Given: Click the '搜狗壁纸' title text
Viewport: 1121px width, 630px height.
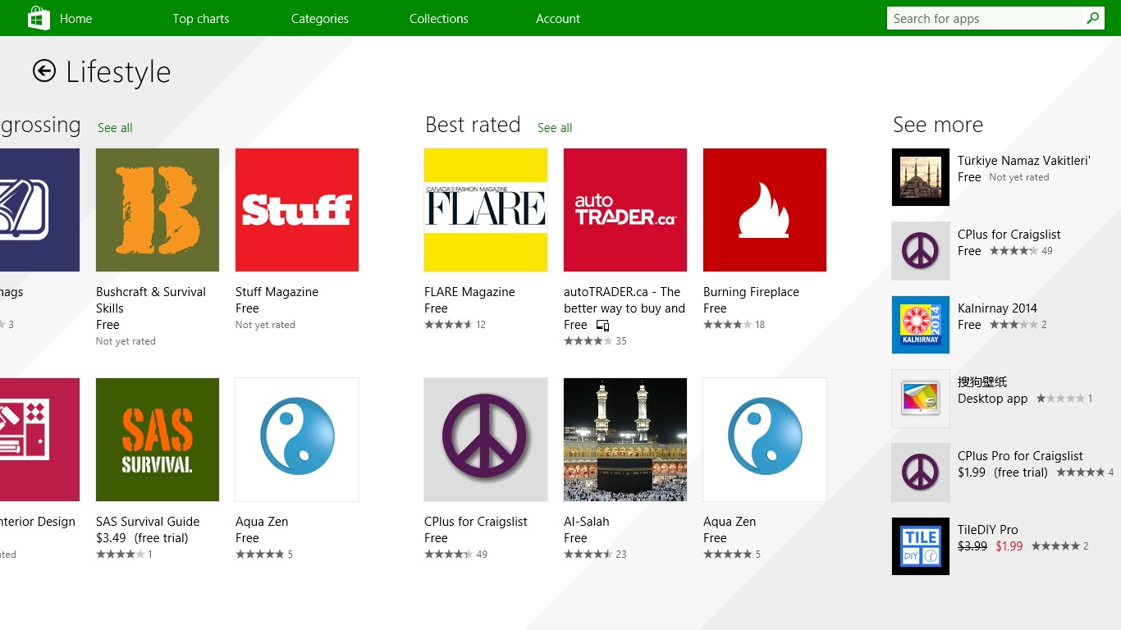Looking at the screenshot, I should (982, 382).
